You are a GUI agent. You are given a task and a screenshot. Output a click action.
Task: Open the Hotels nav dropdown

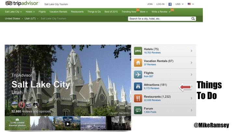point(30,12)
